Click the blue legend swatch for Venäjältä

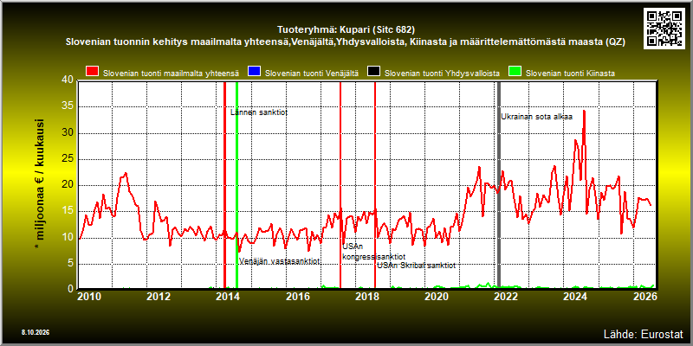point(255,72)
